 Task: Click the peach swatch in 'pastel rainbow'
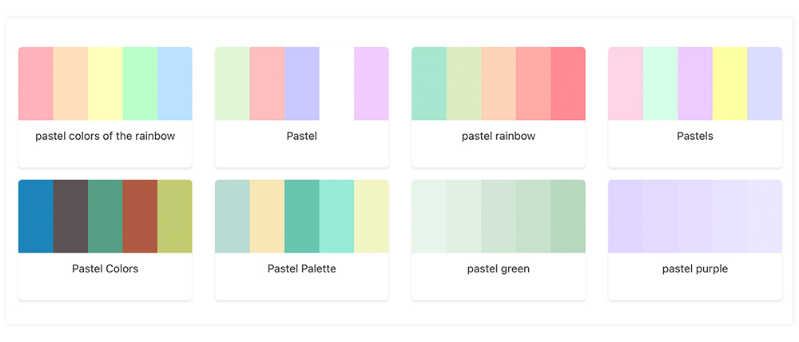[499, 83]
